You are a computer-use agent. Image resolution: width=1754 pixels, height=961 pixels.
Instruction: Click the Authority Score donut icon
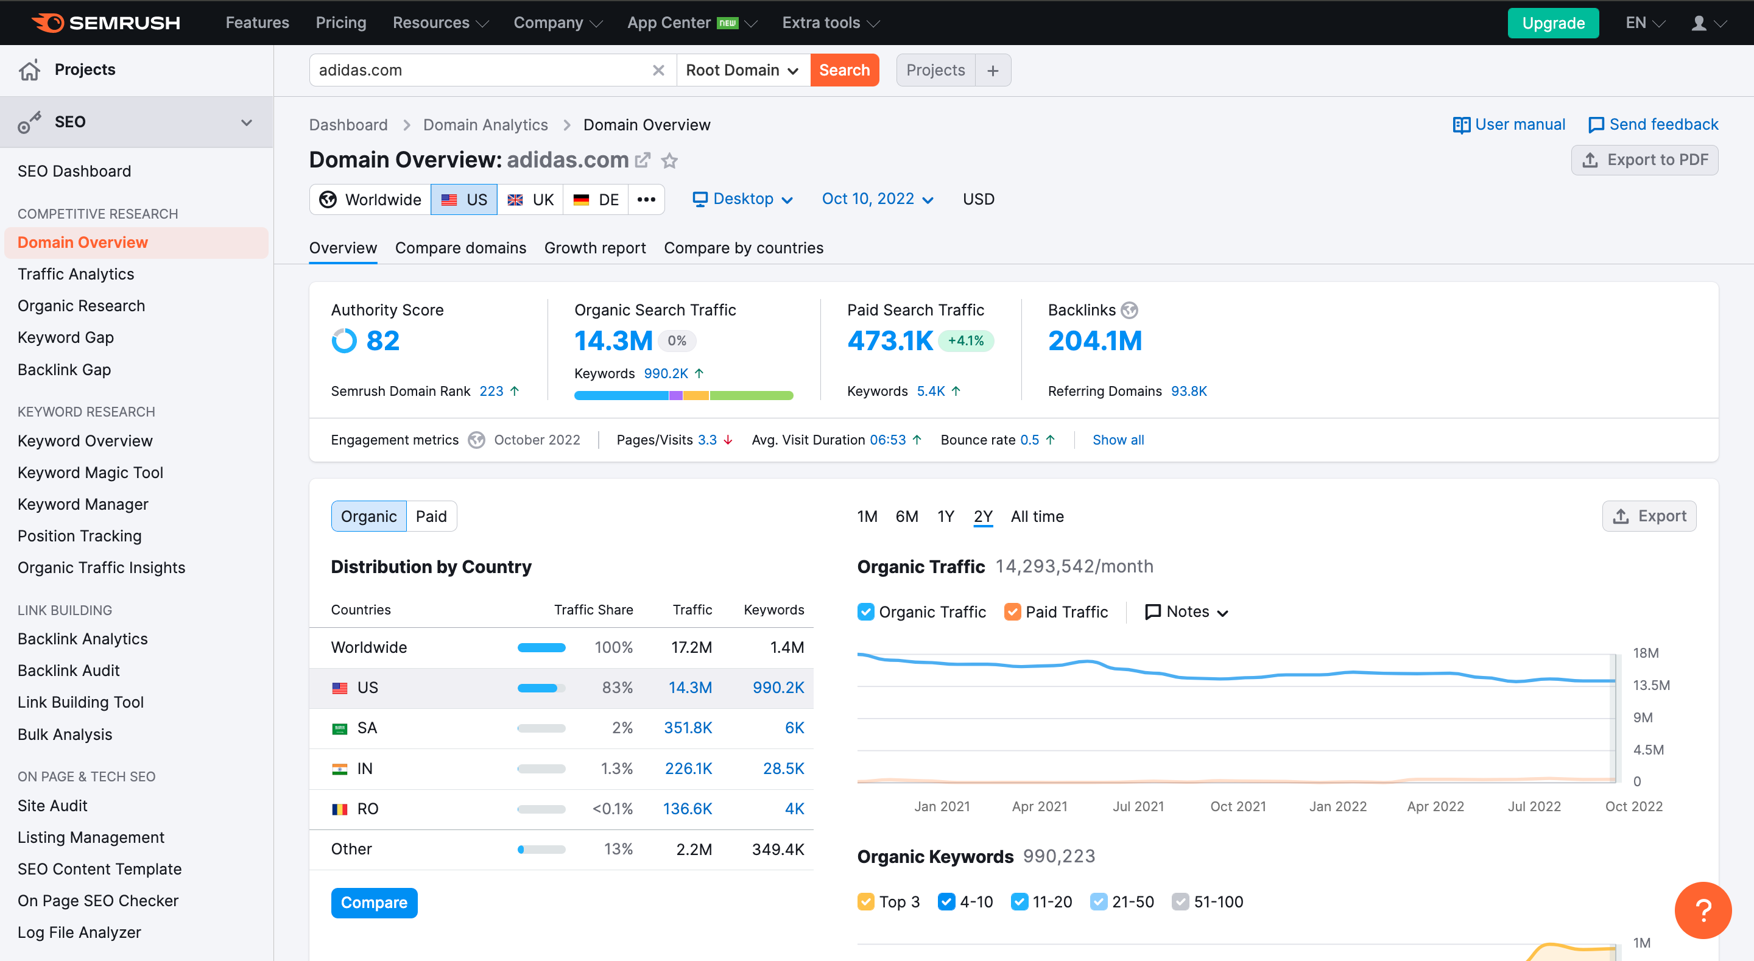click(344, 340)
